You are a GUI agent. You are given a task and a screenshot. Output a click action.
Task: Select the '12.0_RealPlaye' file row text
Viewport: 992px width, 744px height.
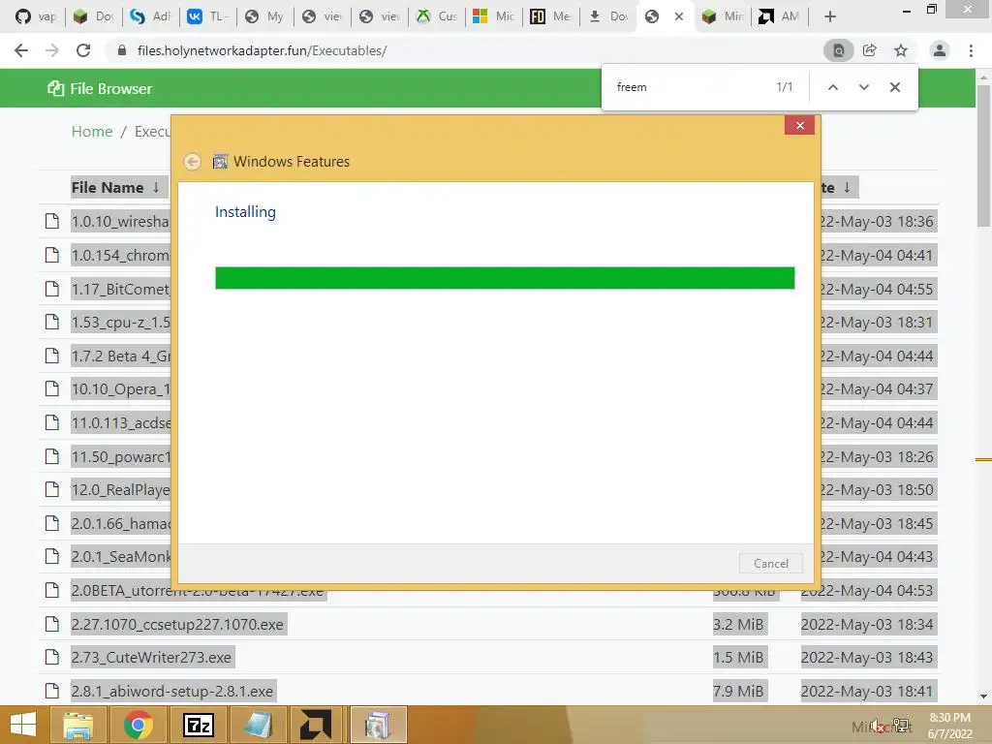point(121,489)
